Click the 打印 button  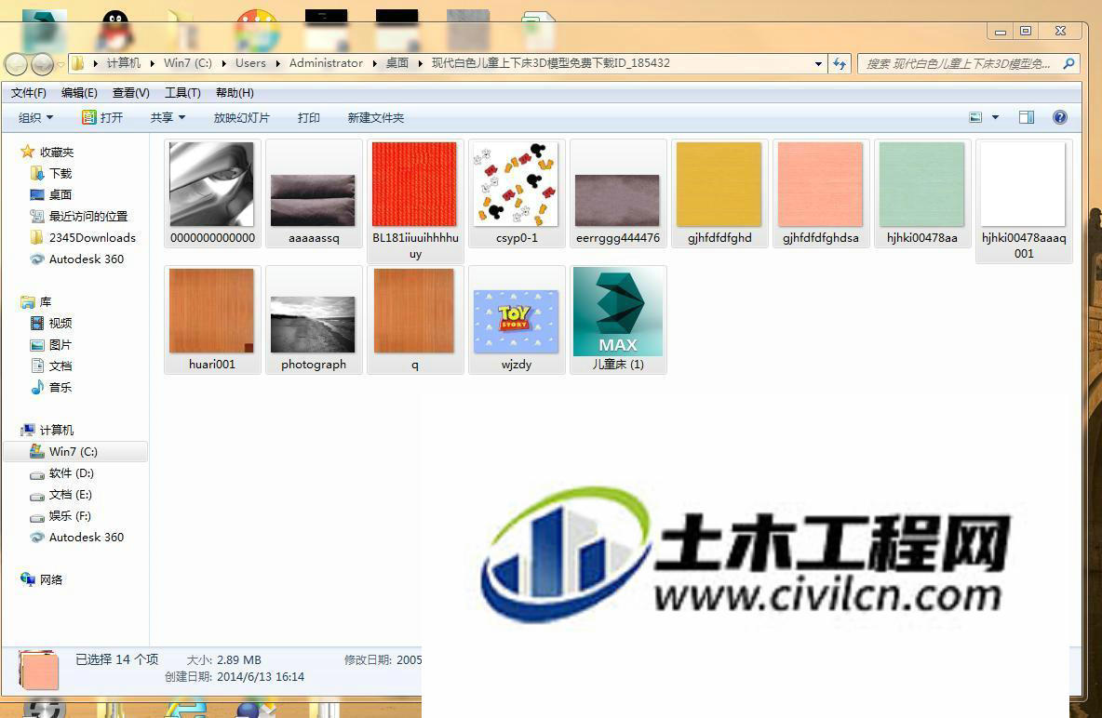coord(308,117)
